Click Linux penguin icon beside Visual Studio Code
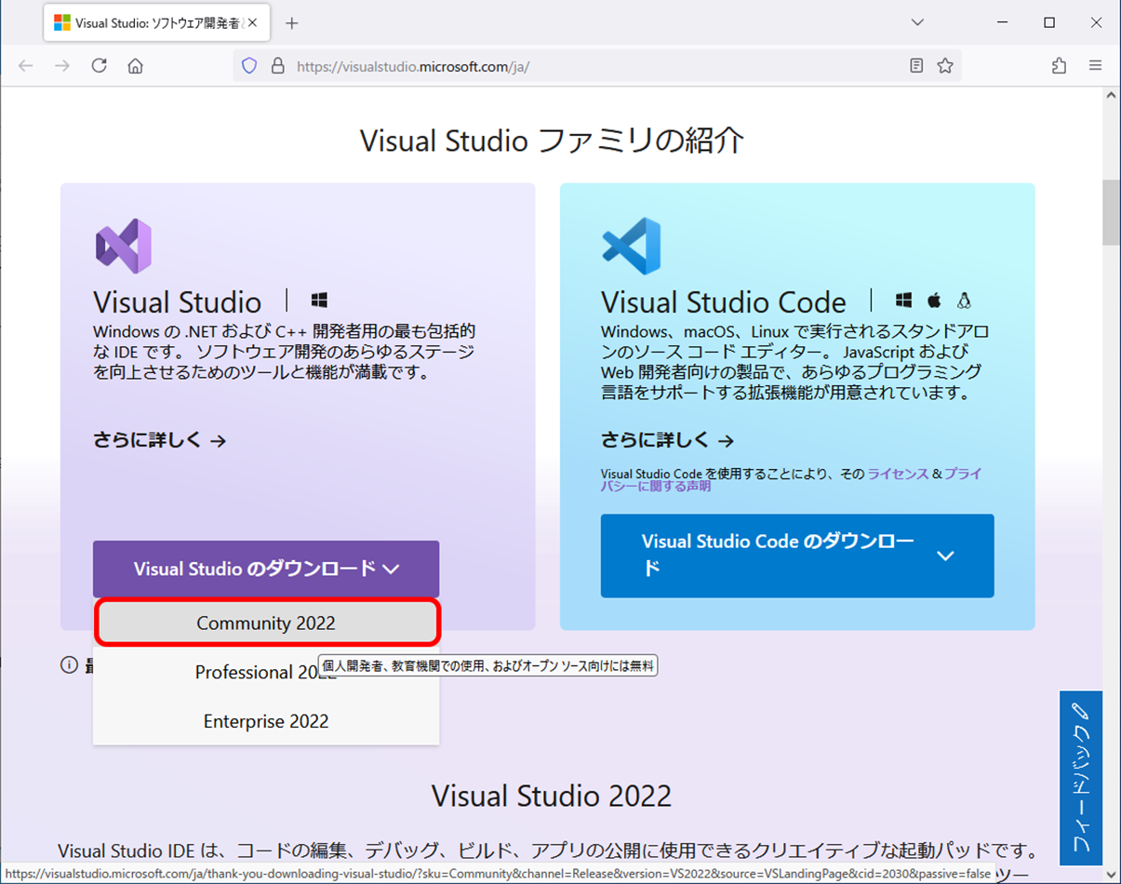Image resolution: width=1121 pixels, height=884 pixels. point(964,301)
